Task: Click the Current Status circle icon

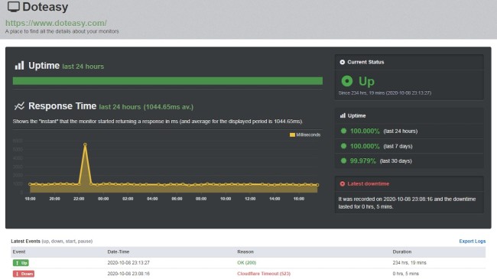Action: point(343,62)
